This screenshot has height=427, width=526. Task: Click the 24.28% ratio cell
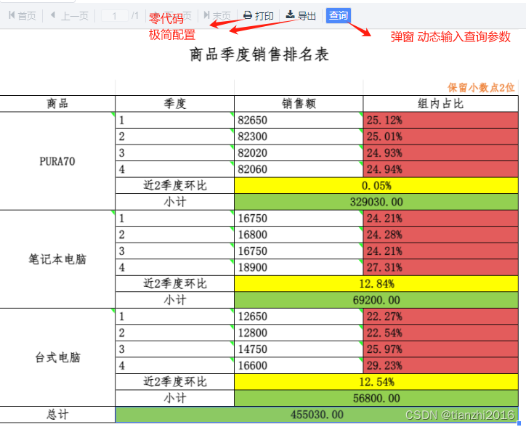tap(441, 235)
